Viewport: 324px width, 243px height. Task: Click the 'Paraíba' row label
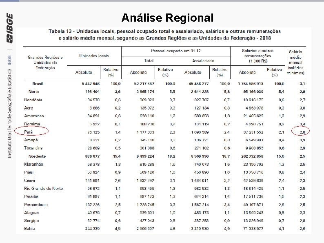point(31,196)
